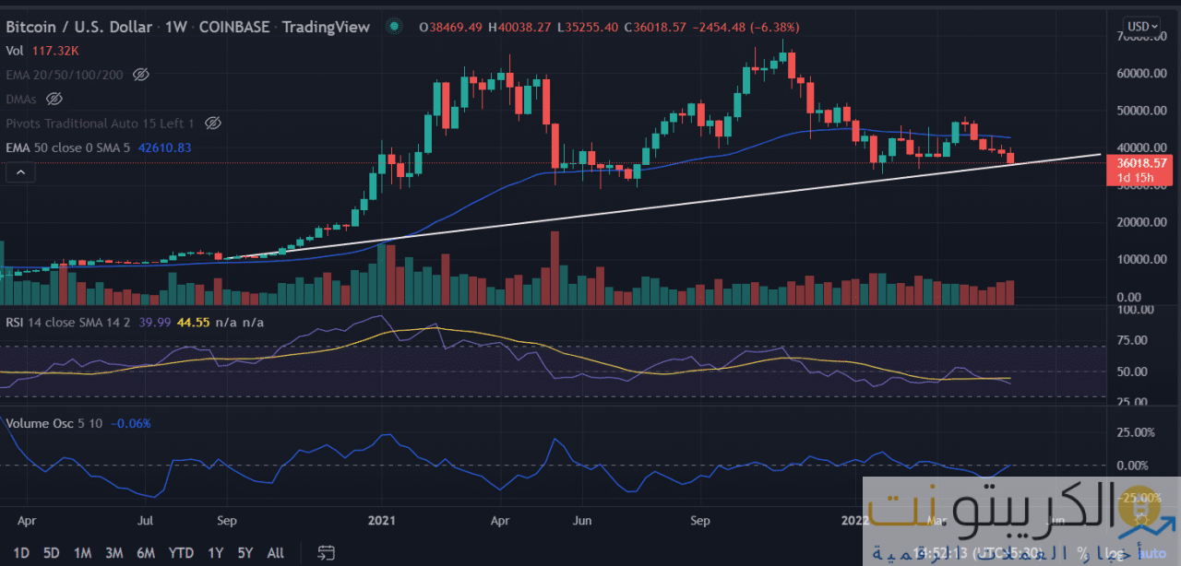
Task: Switch the chart range to 3M
Action: coord(113,553)
